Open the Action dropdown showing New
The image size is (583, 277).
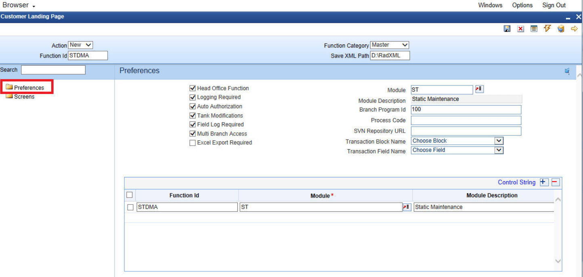(80, 45)
